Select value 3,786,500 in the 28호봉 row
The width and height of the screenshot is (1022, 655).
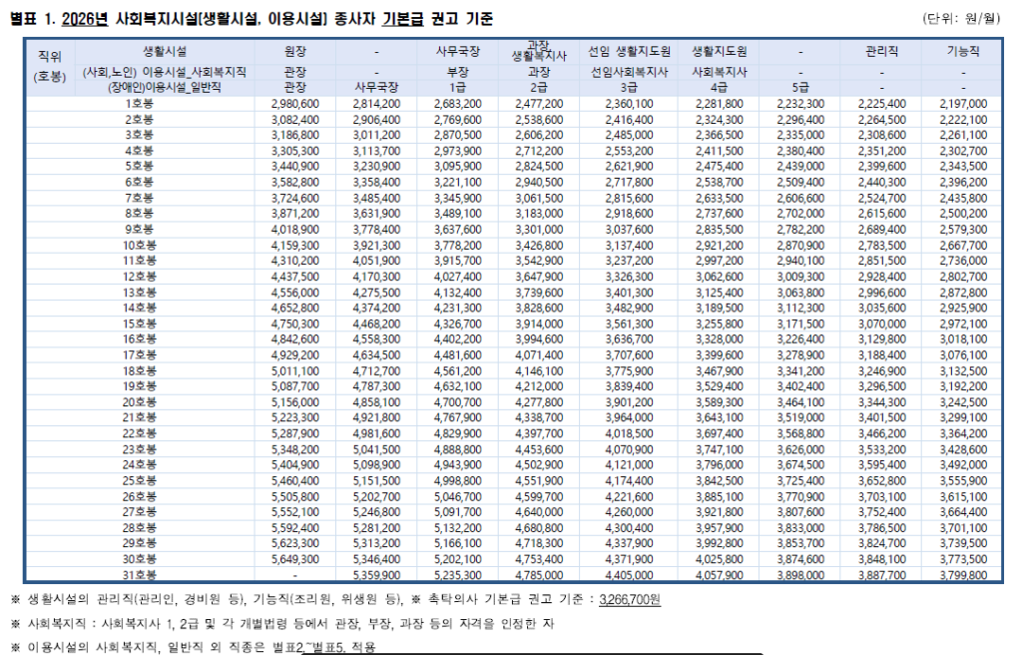pos(882,528)
